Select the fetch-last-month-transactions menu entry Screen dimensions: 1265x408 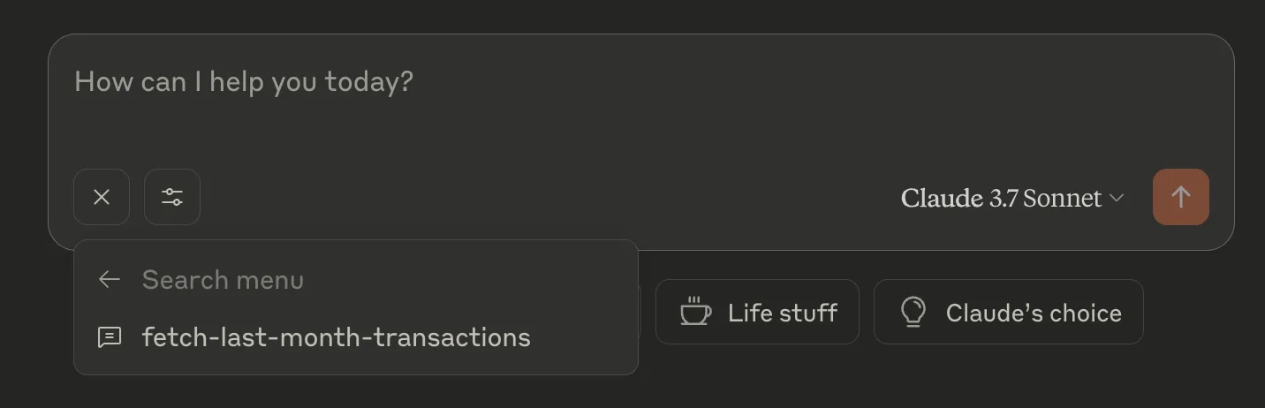(336, 337)
